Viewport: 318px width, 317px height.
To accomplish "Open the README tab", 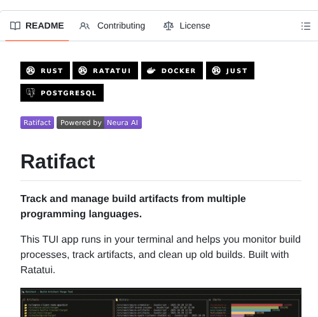I will [37, 26].
